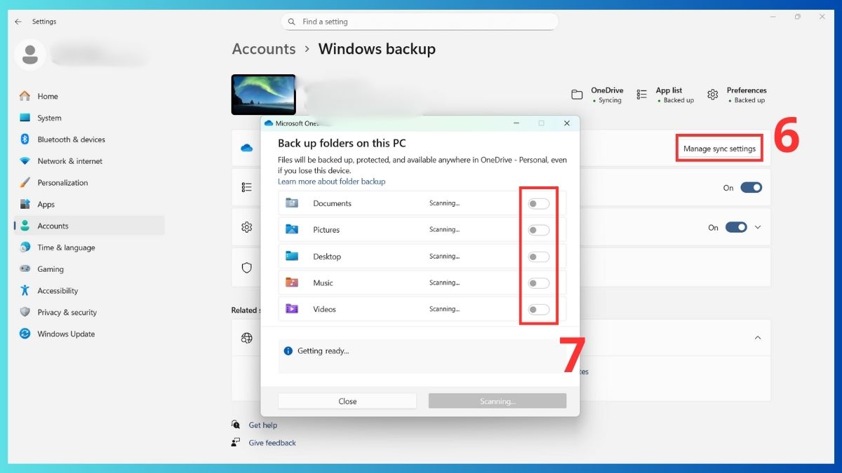Image resolution: width=842 pixels, height=473 pixels.
Task: Click the OneDrive dialog title cloud icon
Action: tap(269, 123)
